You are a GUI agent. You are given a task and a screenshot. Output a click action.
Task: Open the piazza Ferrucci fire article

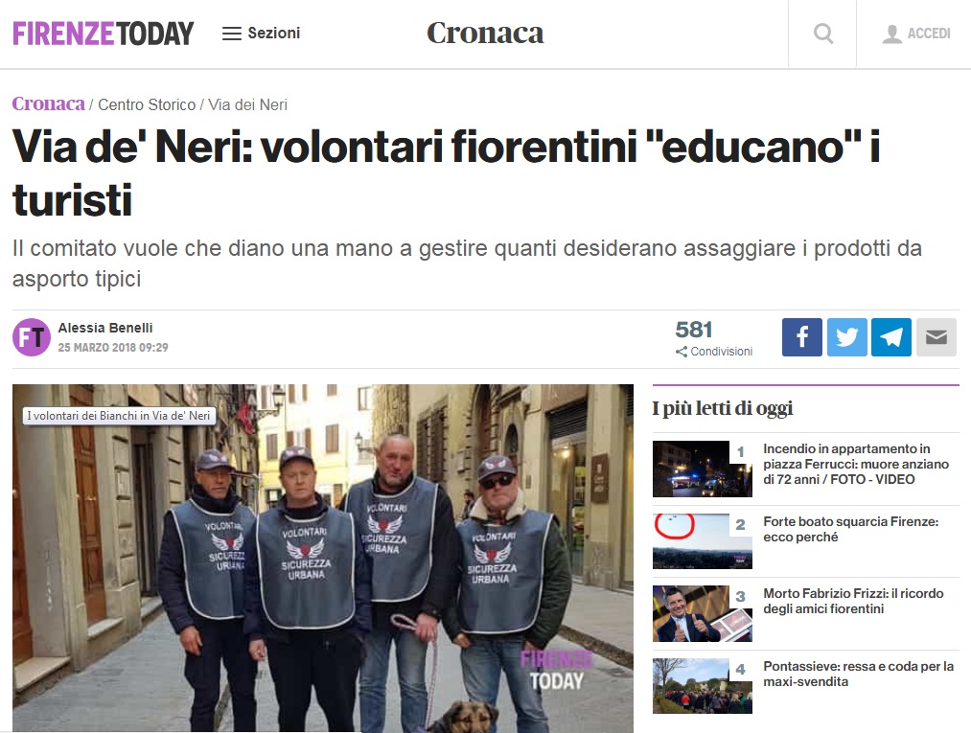click(856, 464)
